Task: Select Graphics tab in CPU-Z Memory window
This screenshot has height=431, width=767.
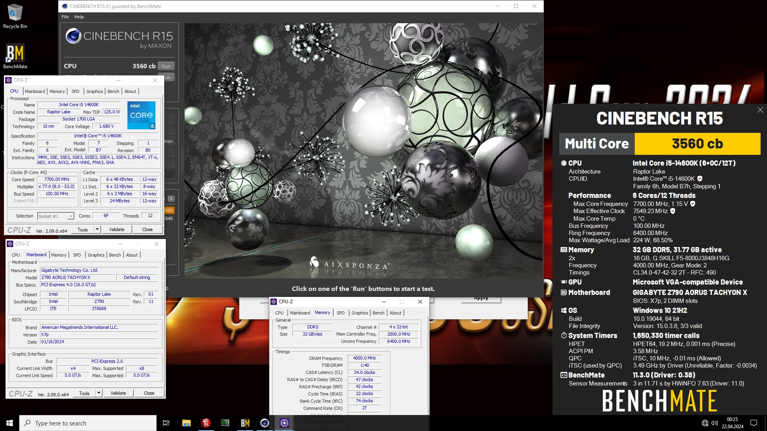Action: [x=360, y=313]
